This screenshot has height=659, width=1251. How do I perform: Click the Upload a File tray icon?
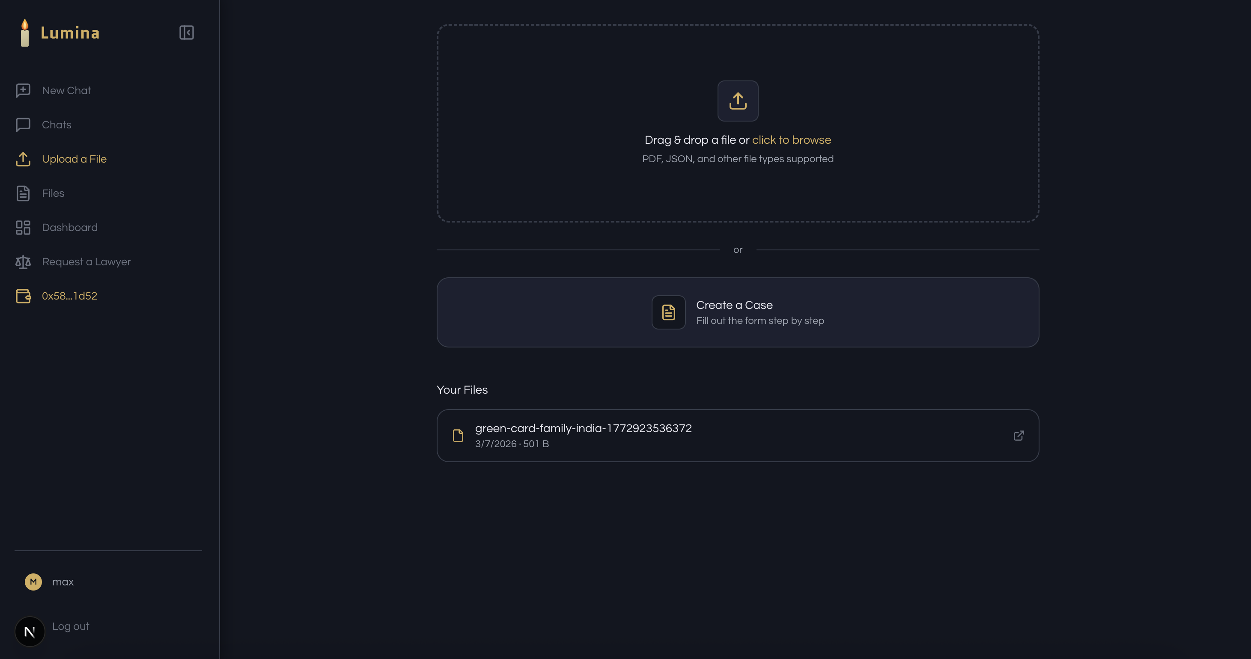coord(23,159)
